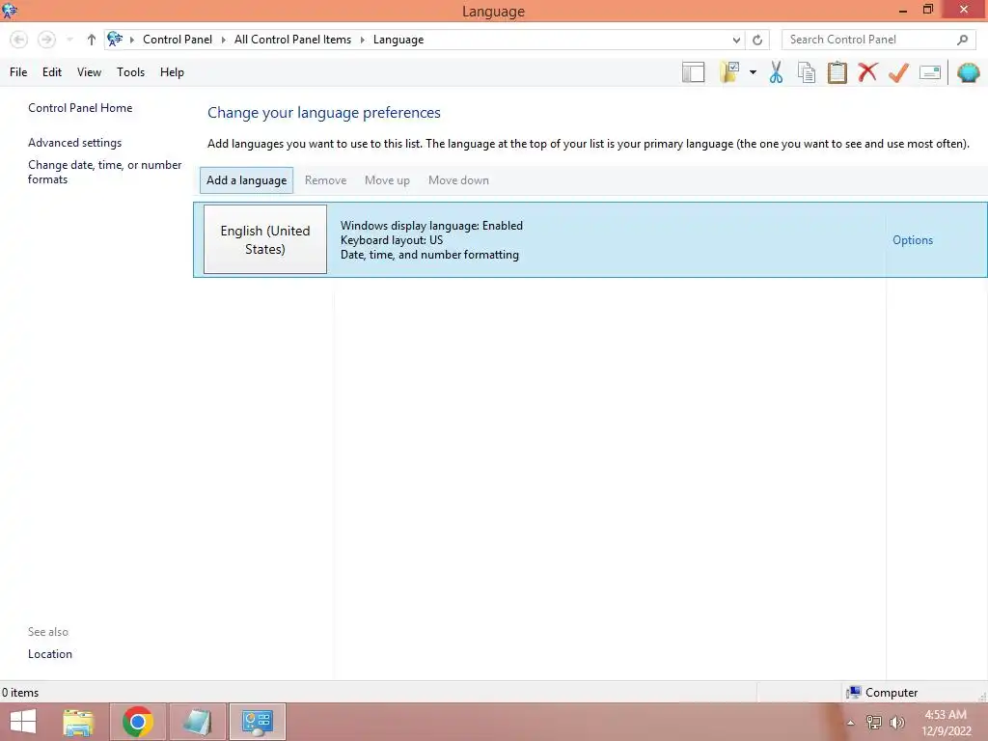988x741 pixels.
Task: Show hidden tray icons arrow
Action: (851, 723)
